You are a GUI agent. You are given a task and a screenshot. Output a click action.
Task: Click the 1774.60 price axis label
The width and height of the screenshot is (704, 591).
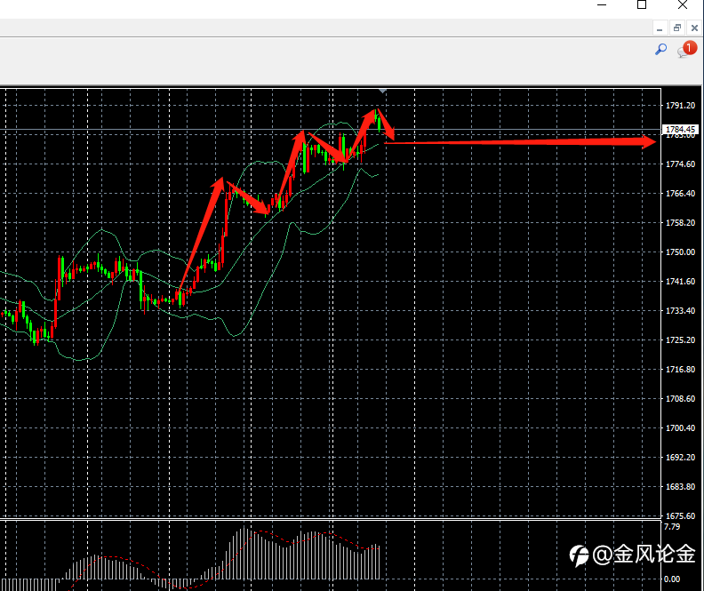tap(680, 164)
